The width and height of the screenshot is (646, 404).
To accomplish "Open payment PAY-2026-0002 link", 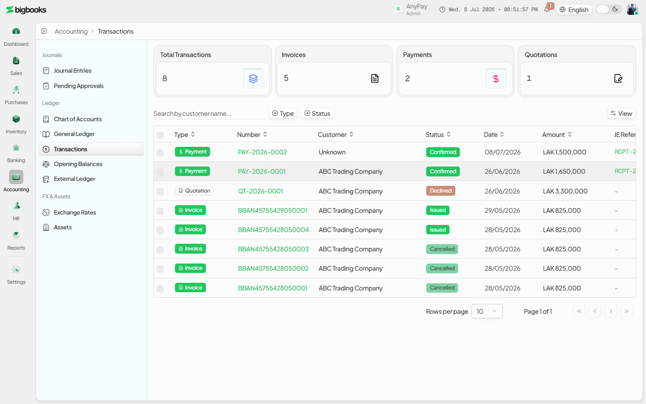I will click(262, 152).
